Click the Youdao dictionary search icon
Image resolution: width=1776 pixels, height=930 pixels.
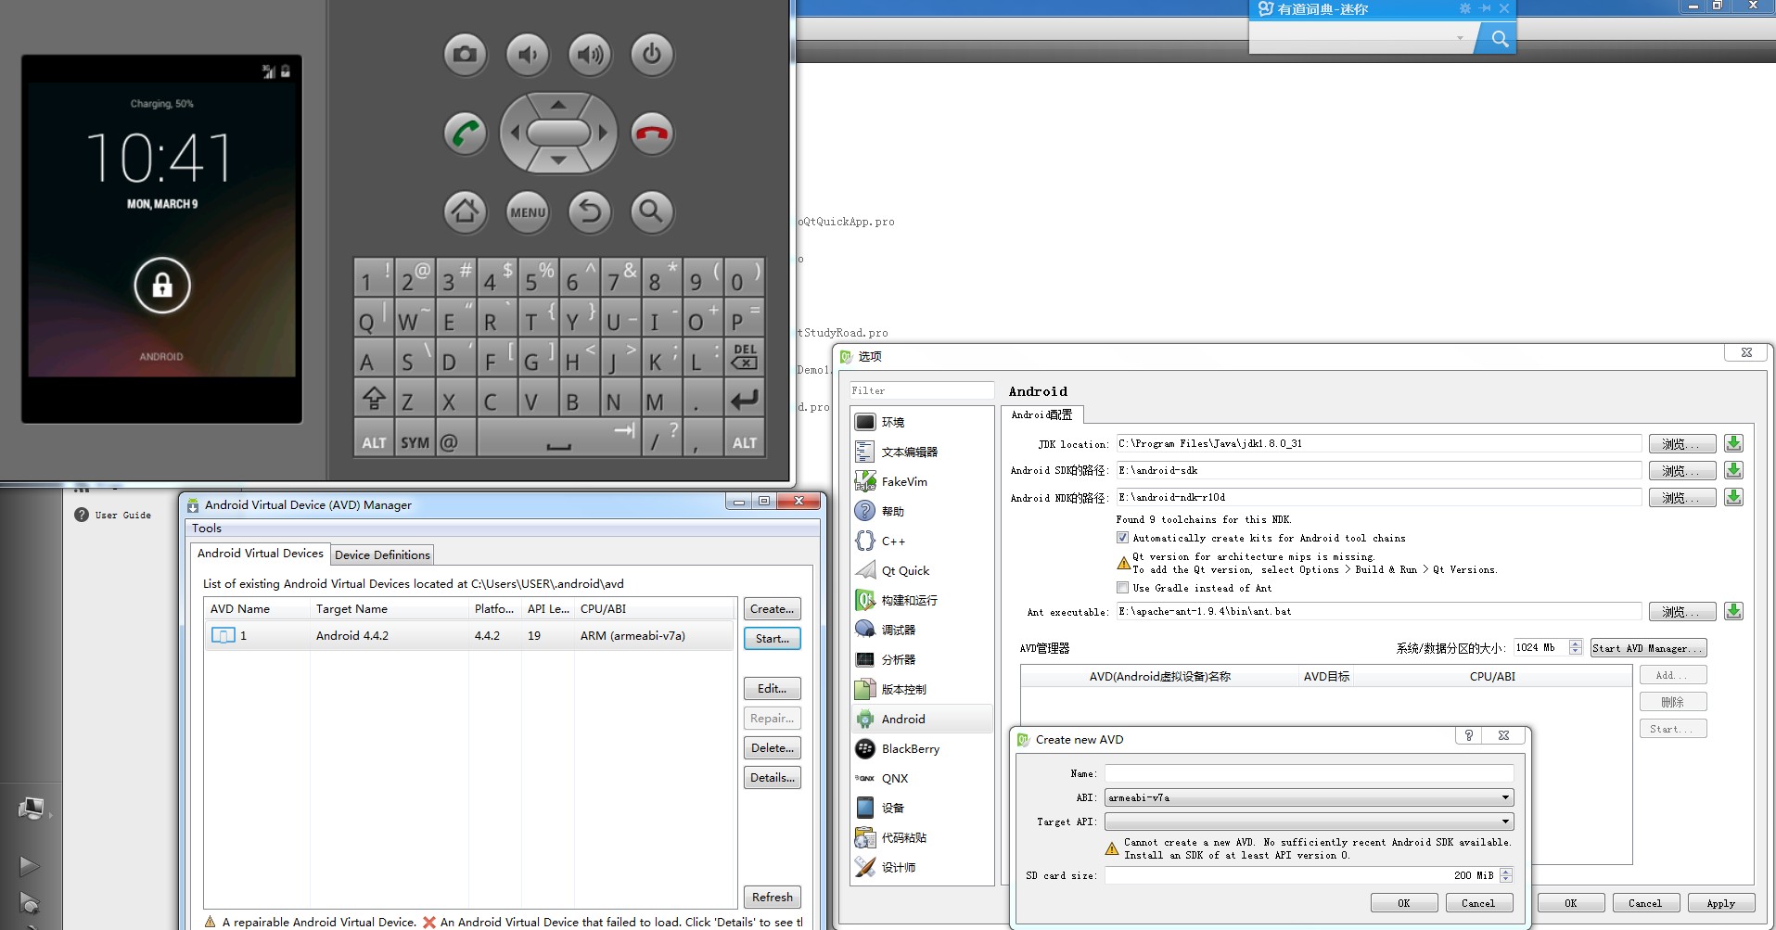[1499, 38]
